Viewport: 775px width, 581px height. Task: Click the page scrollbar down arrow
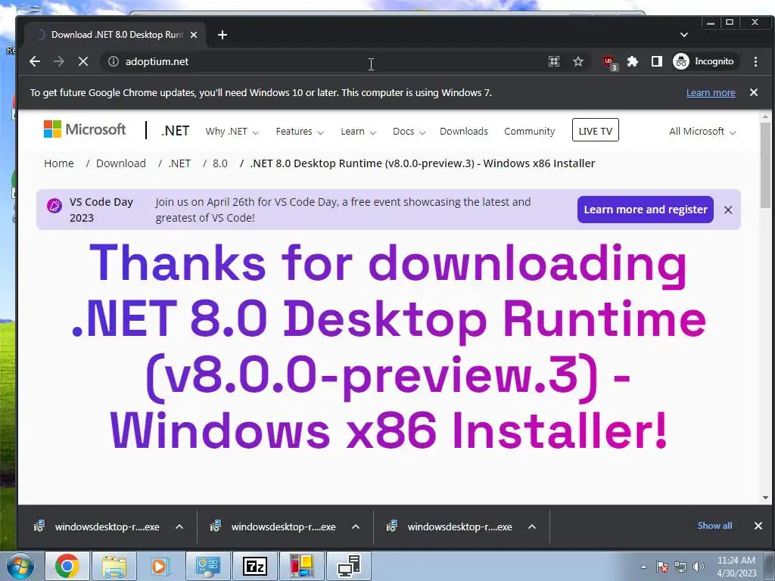tap(766, 498)
